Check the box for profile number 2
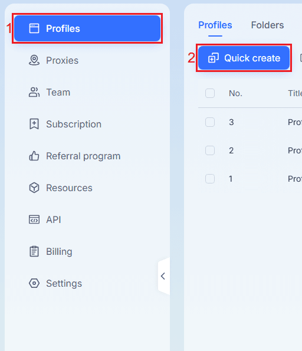This screenshot has height=351, width=302. point(210,150)
